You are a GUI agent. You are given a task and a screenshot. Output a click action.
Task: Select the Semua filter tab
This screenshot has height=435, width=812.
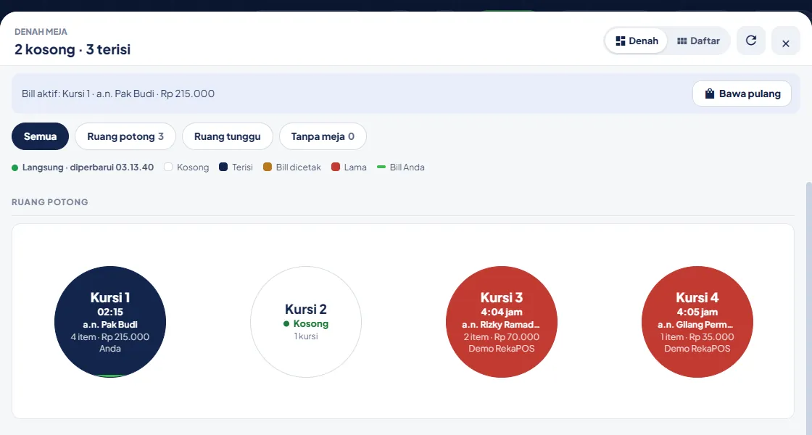[x=40, y=136]
